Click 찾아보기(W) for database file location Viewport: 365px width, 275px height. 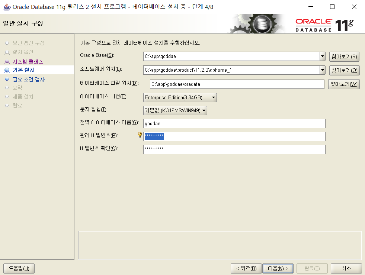pyautogui.click(x=344, y=84)
